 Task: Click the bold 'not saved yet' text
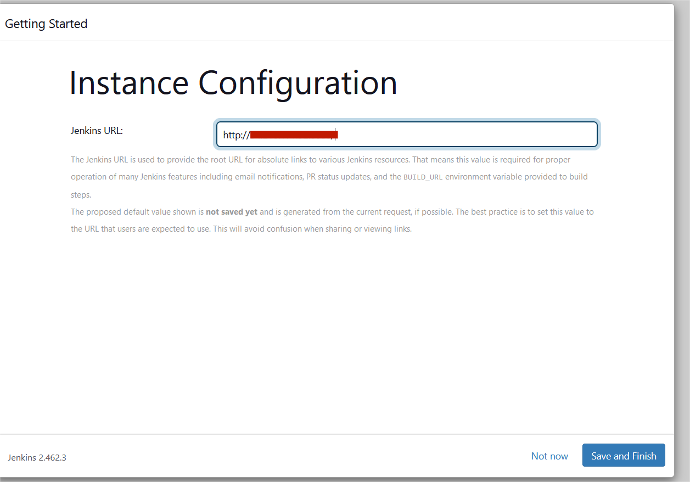[x=232, y=212]
